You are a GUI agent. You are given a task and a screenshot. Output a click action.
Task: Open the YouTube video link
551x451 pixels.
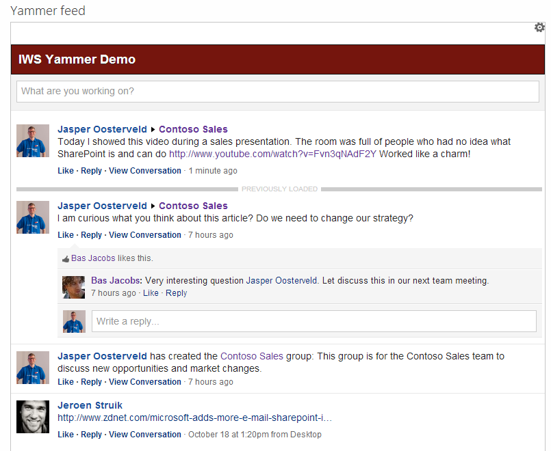(x=272, y=154)
